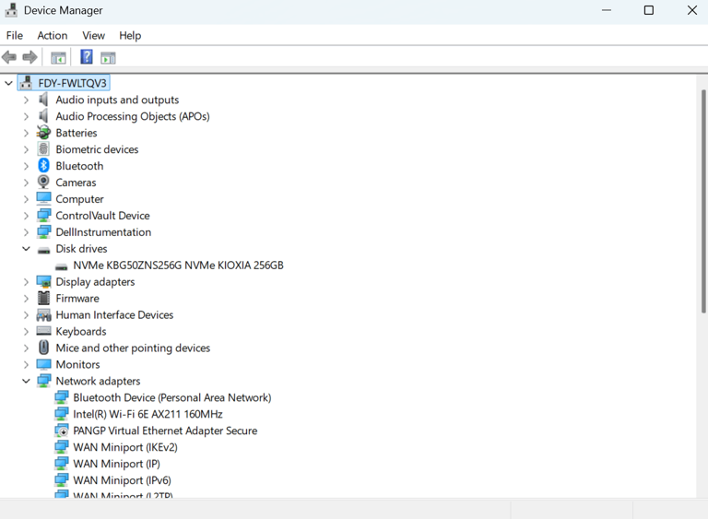Click Show/Hide Console Tree toolbar icon
This screenshot has height=519, width=708.
(58, 57)
